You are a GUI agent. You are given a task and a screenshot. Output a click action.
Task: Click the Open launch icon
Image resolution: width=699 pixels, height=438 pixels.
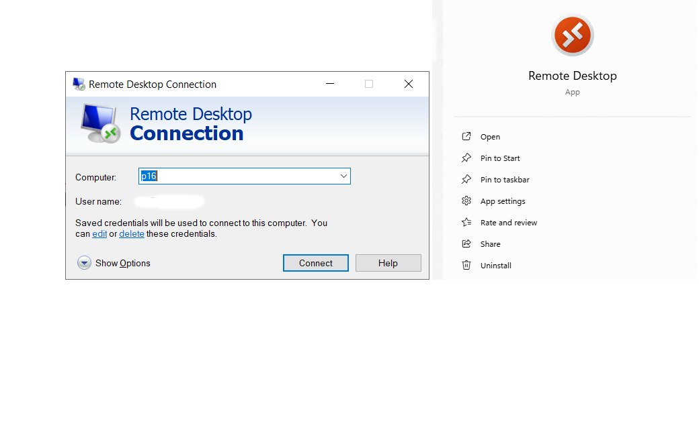coord(465,136)
